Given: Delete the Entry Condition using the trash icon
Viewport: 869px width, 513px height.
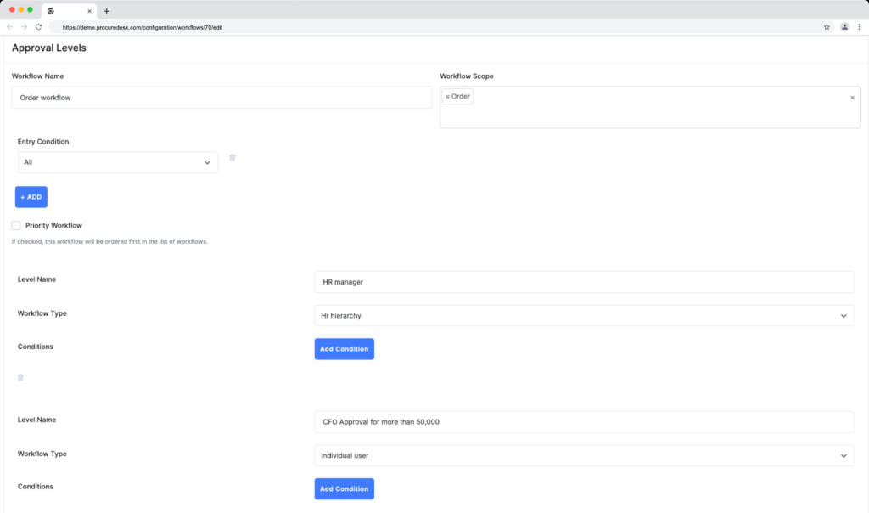Looking at the screenshot, I should (x=232, y=157).
